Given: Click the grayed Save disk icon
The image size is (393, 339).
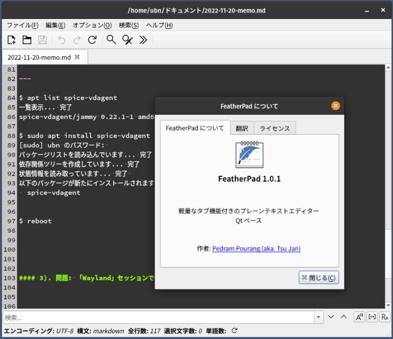Looking at the screenshot, I should click(43, 40).
